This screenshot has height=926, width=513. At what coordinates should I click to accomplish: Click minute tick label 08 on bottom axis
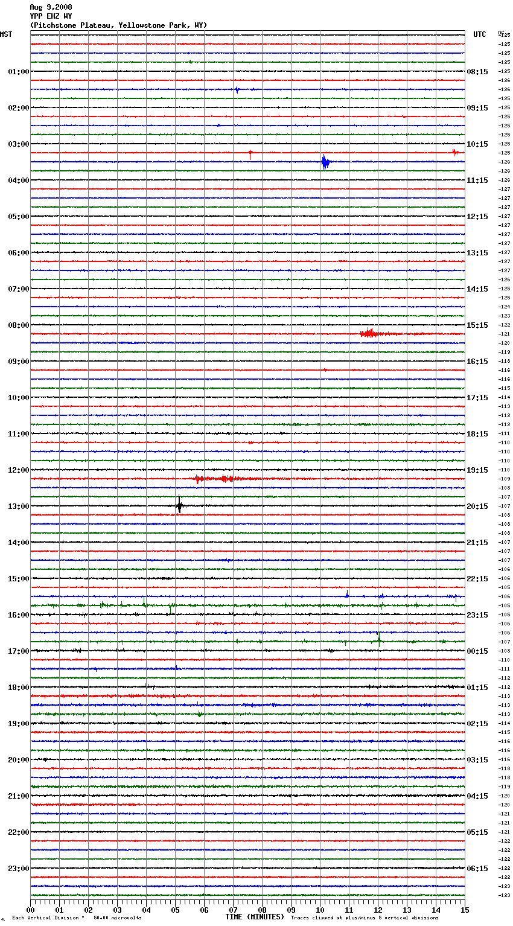(262, 910)
